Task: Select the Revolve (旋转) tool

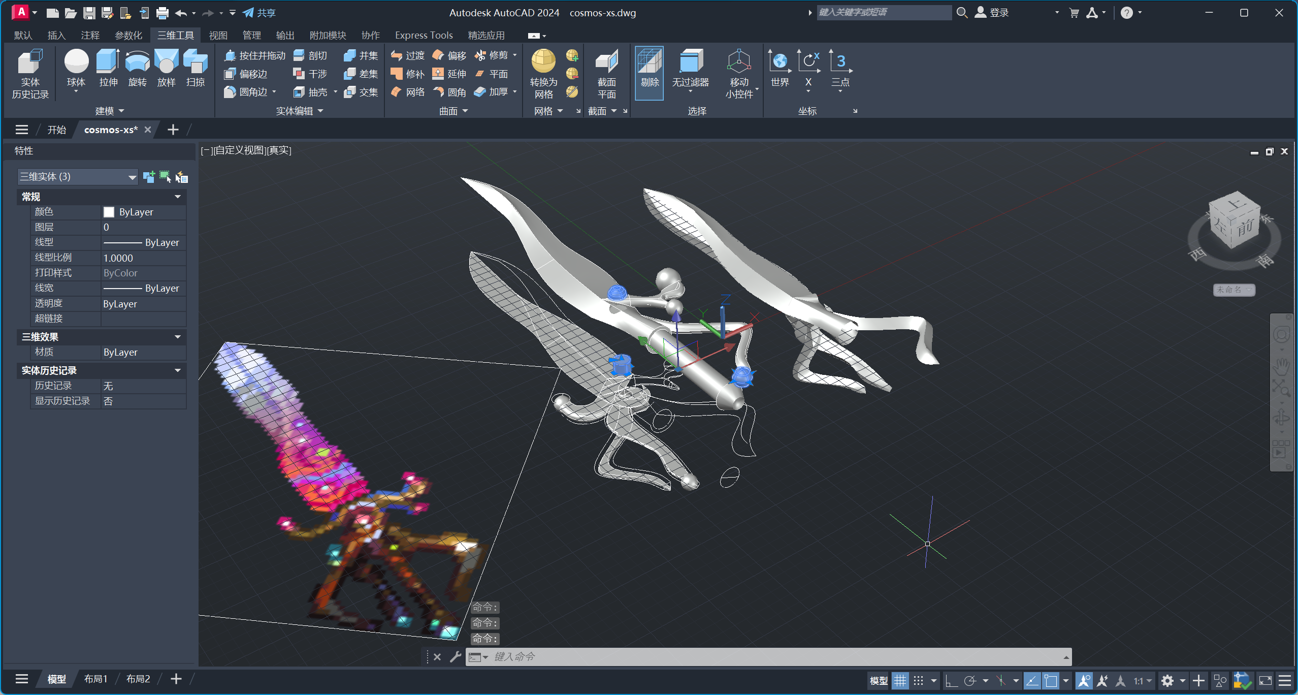Action: (x=137, y=62)
